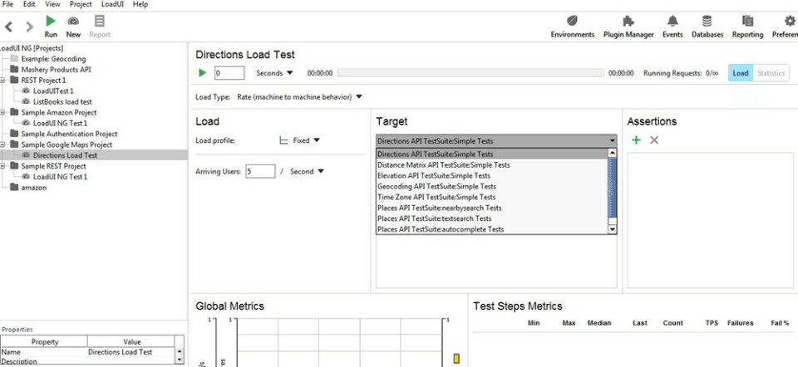Click the green Run toolbar icon

pos(51,22)
